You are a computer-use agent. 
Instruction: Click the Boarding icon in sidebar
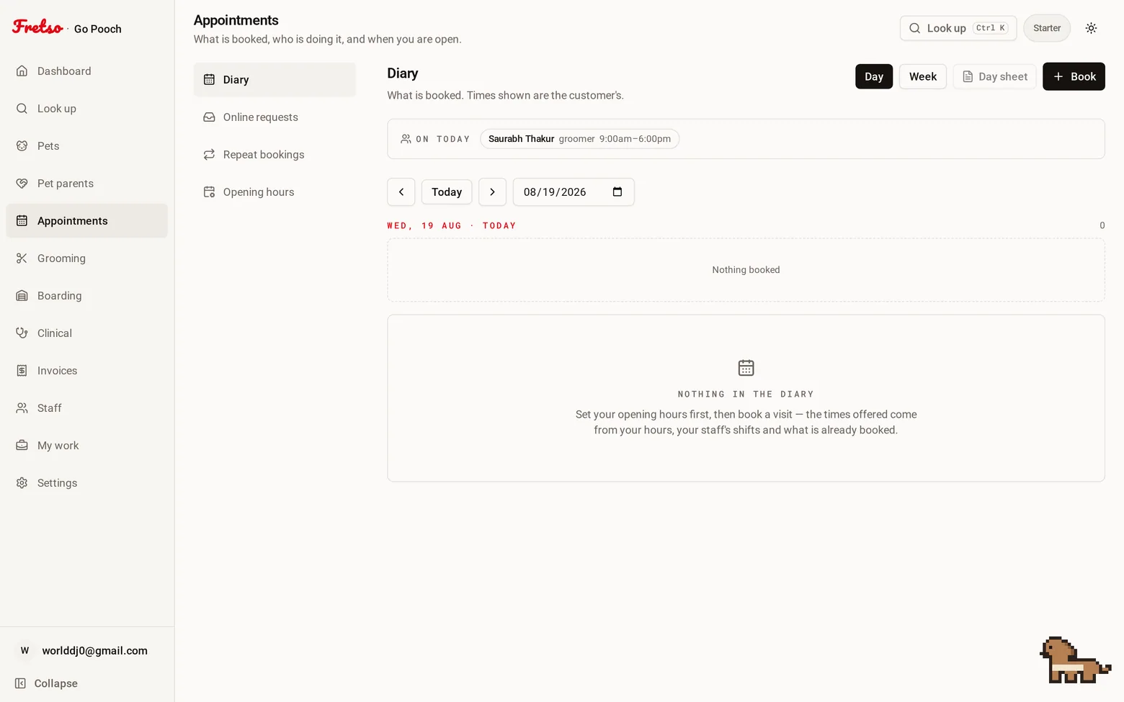22,296
